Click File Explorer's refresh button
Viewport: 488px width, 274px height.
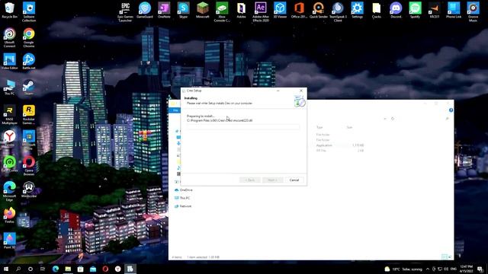(393, 119)
